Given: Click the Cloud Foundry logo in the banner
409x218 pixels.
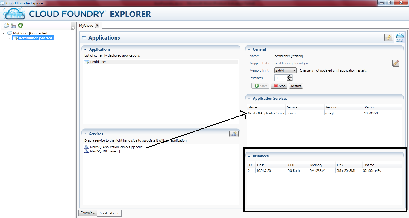Looking at the screenshot, I should tap(14, 13).
